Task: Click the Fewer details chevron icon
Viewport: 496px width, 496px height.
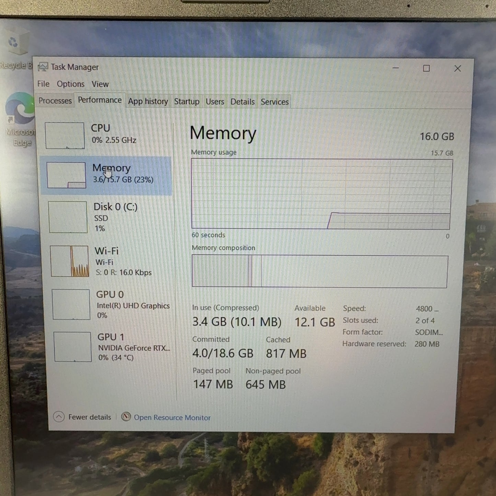Action: [59, 417]
